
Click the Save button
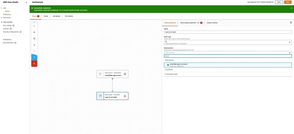coord(279,2)
